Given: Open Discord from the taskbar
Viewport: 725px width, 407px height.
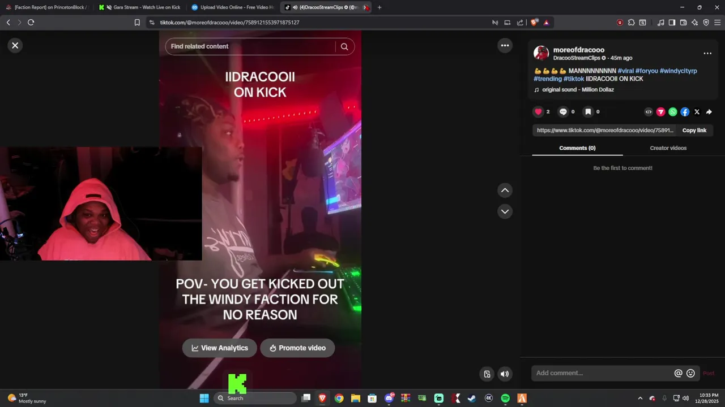Looking at the screenshot, I should click(x=389, y=398).
